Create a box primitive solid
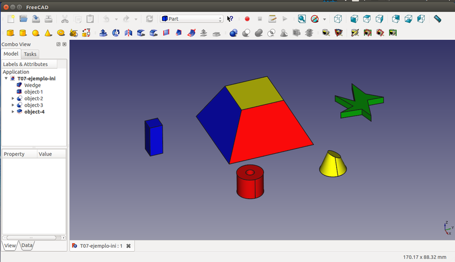 tap(10, 33)
